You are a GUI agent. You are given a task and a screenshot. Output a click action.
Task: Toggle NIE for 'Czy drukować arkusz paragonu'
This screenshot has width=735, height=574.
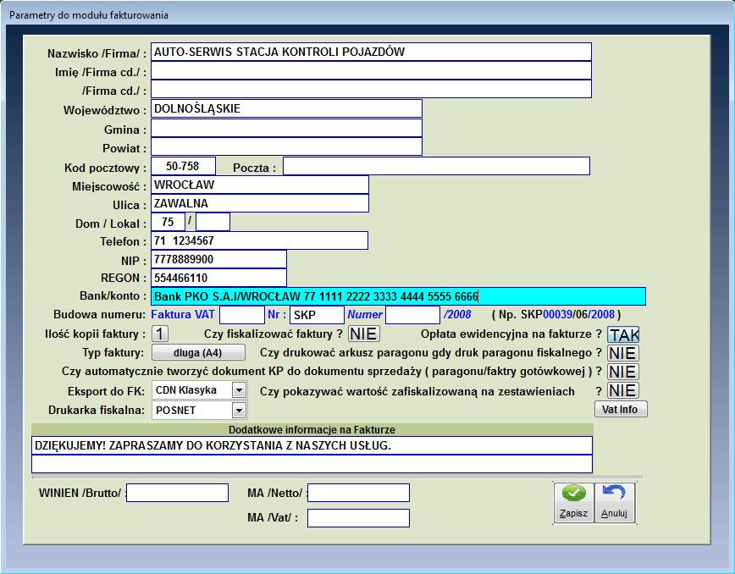click(x=623, y=353)
